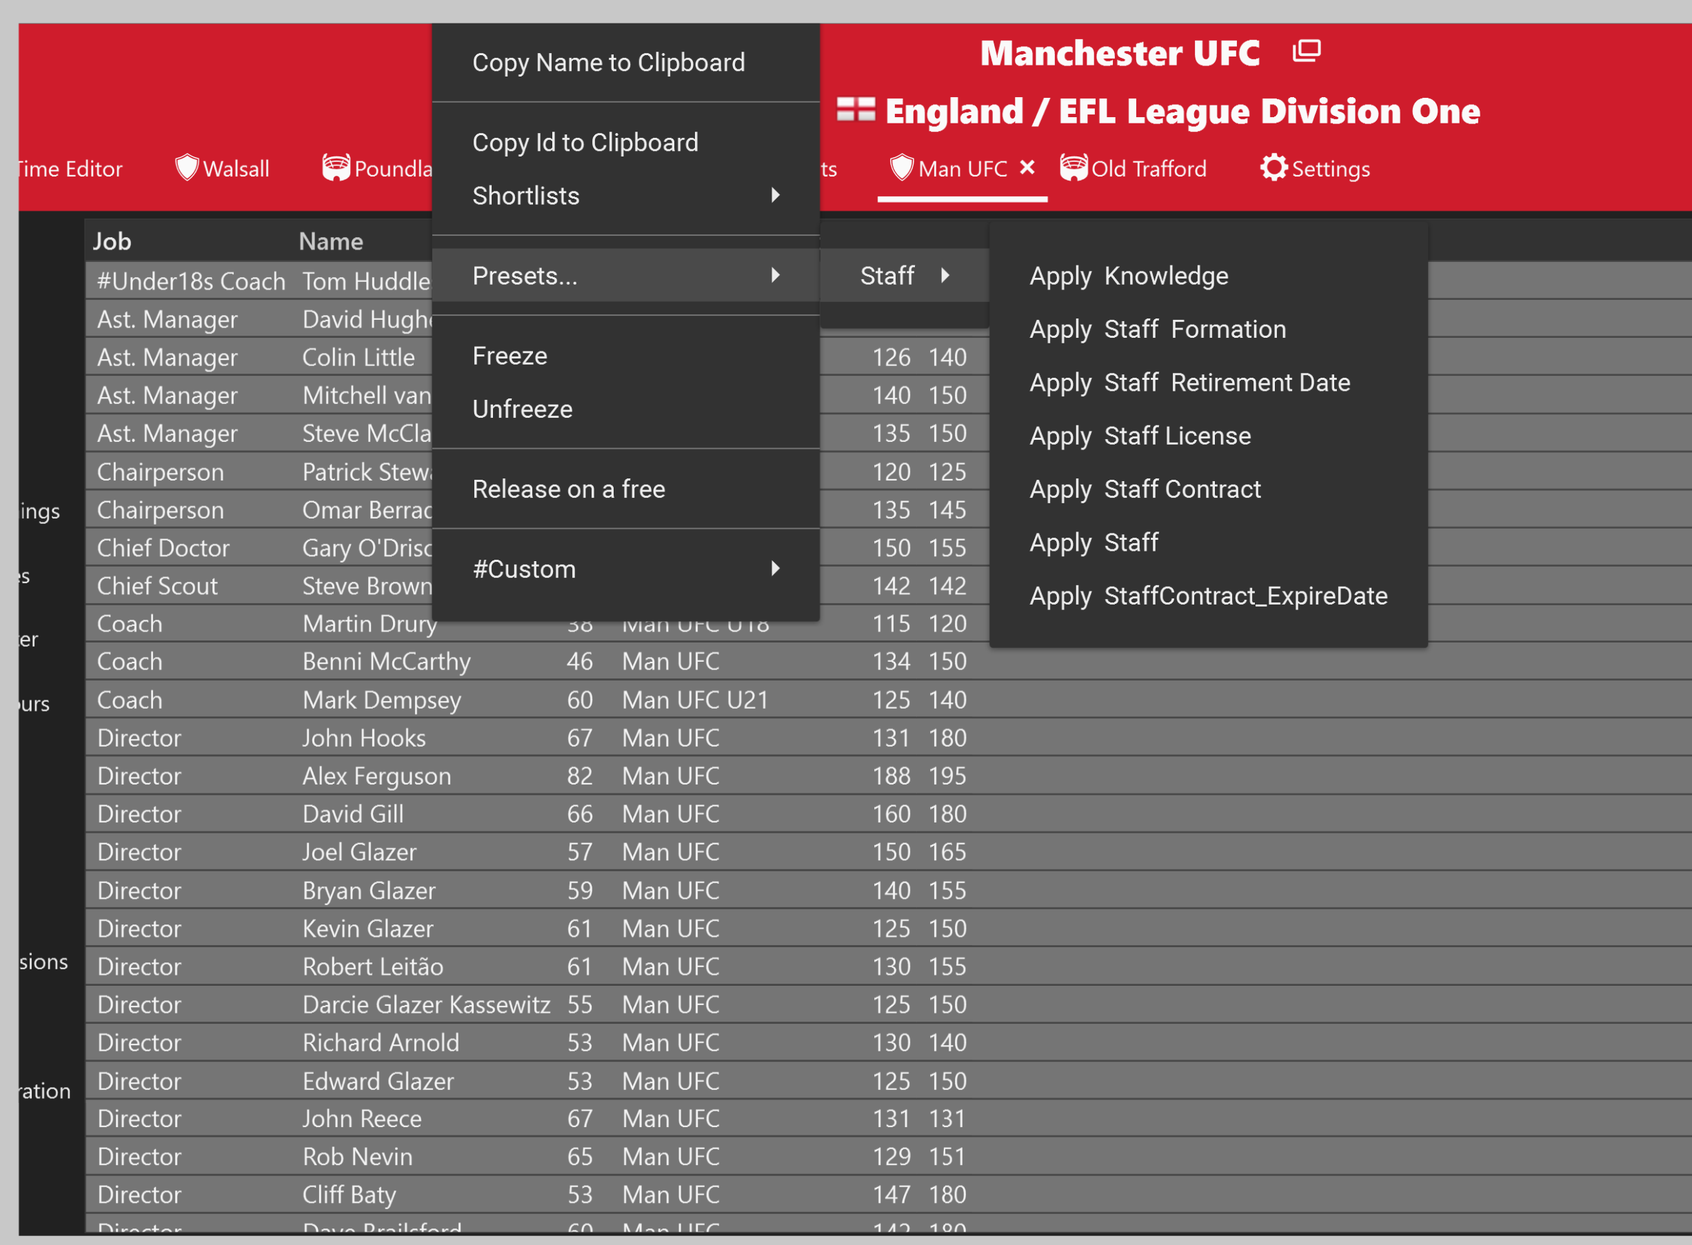1692x1245 pixels.
Task: Click the Manchester UFC title
Action: click(x=1119, y=53)
